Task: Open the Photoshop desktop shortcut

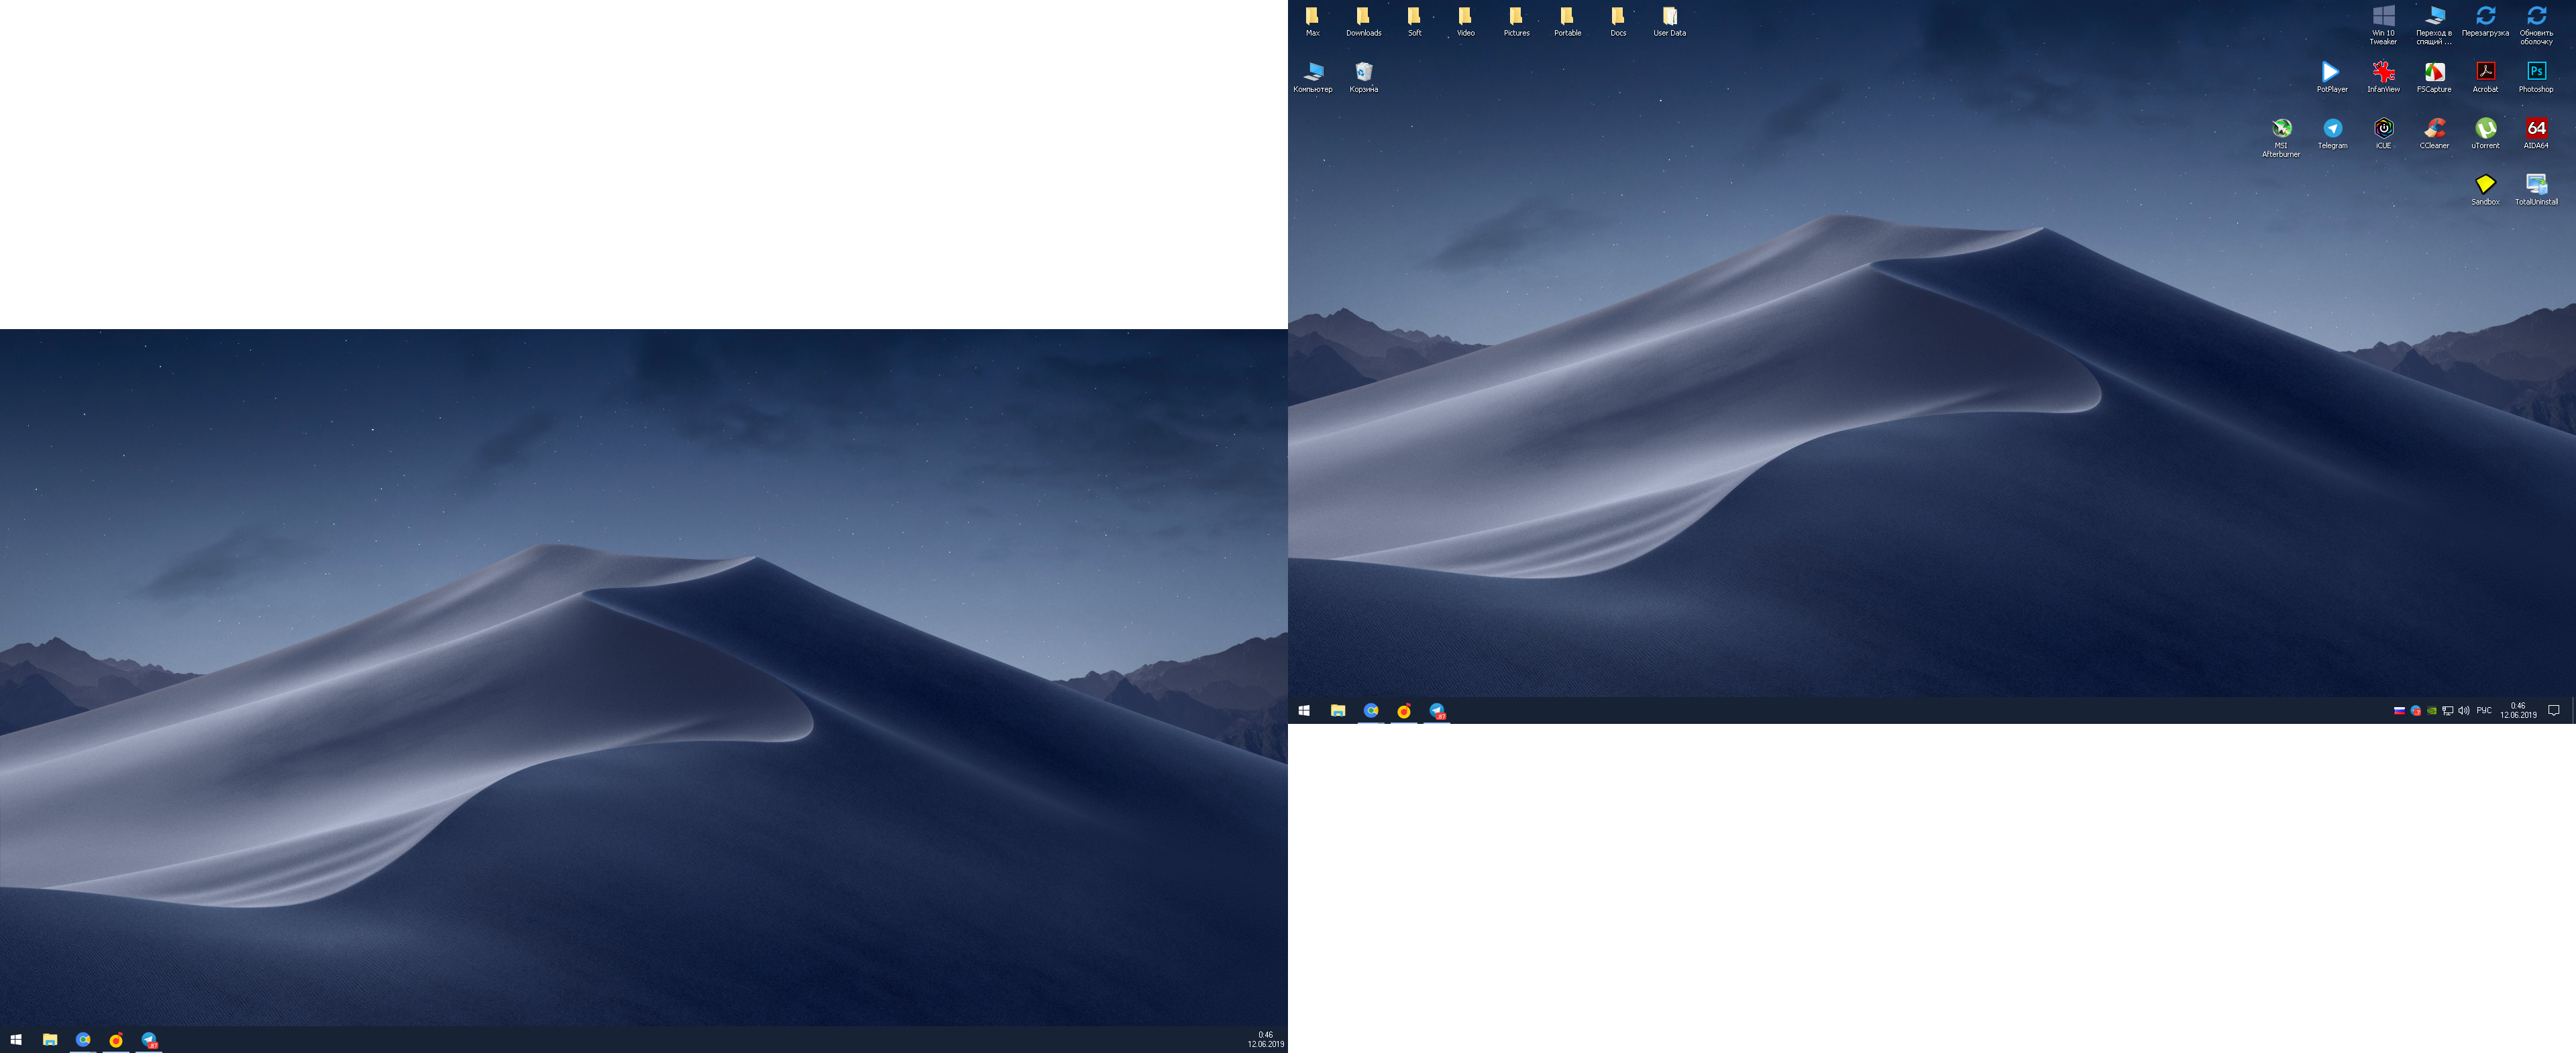Action: [x=2536, y=78]
